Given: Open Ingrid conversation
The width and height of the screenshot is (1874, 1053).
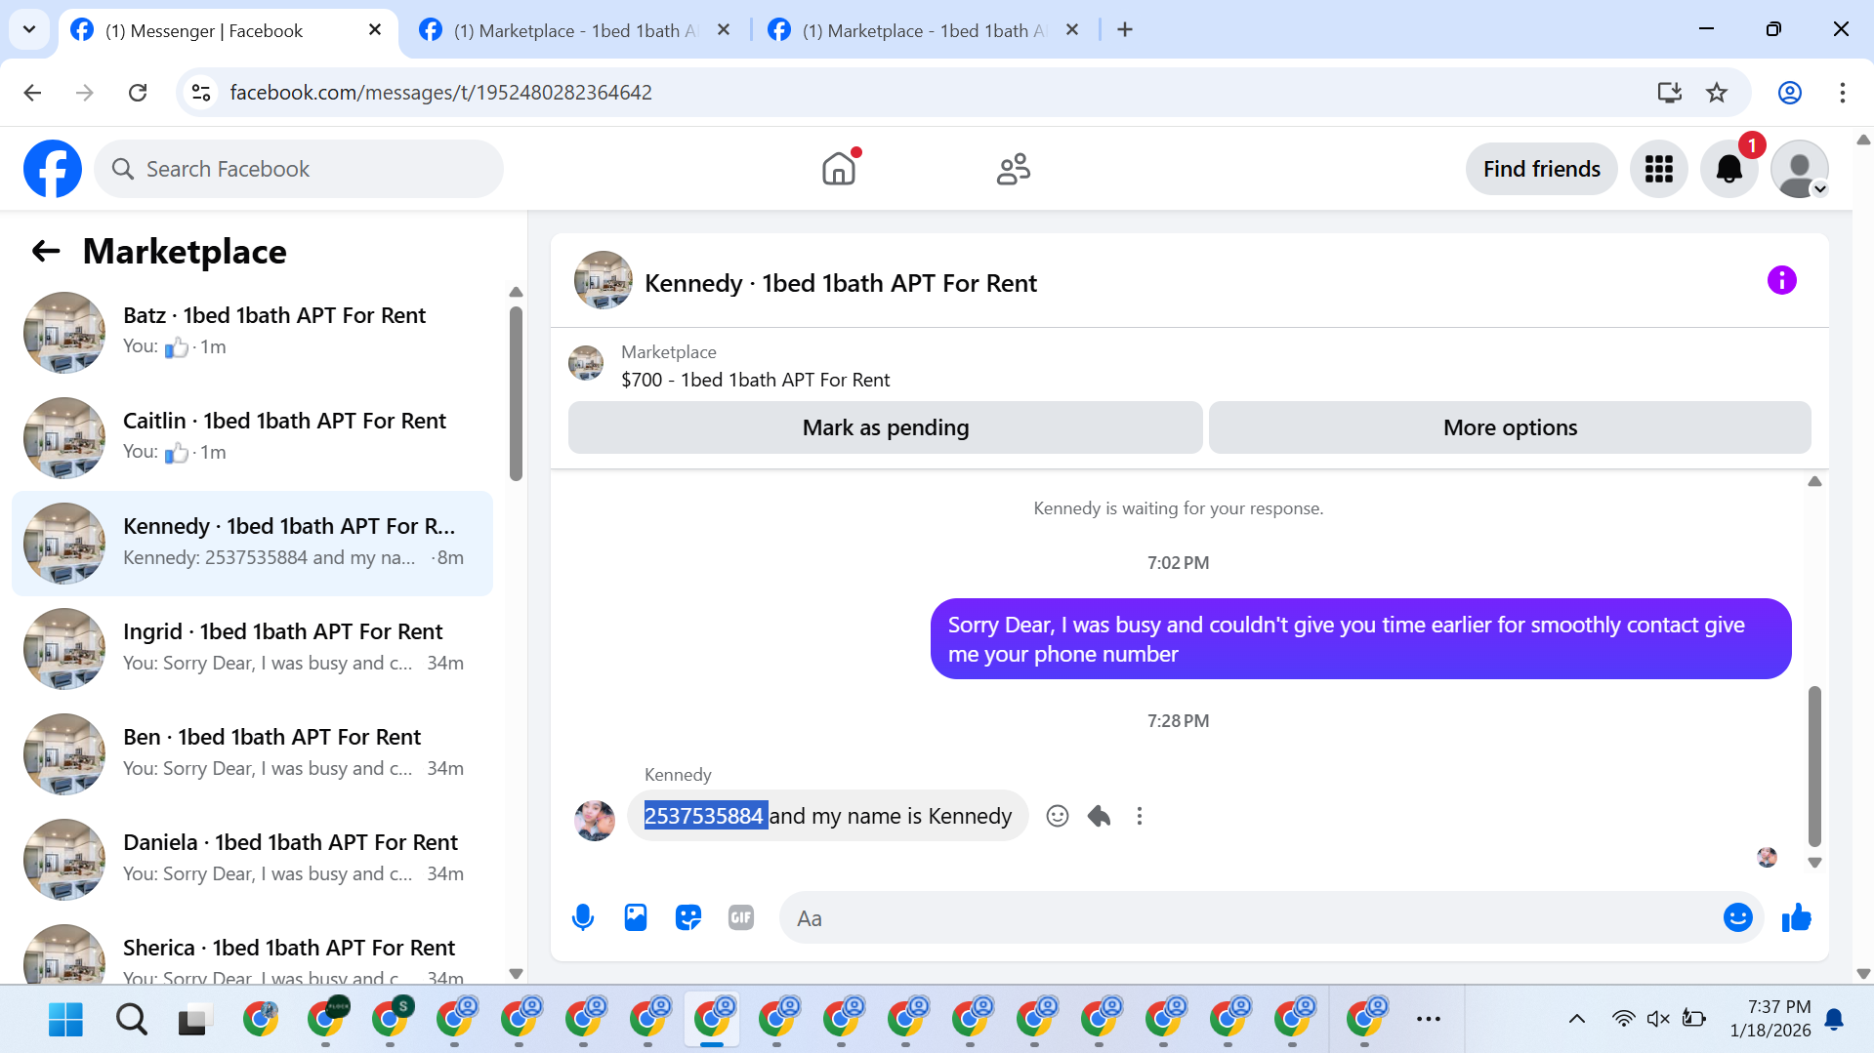Looking at the screenshot, I should 254,648.
